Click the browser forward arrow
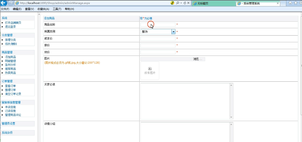 click(x=11, y=3)
